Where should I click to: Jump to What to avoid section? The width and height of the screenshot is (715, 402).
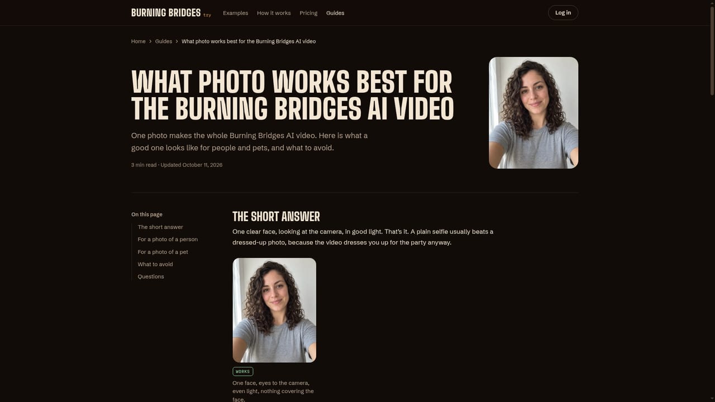pyautogui.click(x=155, y=264)
